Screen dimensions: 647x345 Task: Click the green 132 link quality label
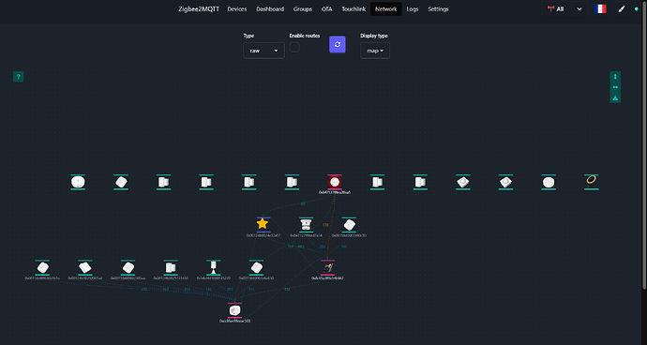287,290
